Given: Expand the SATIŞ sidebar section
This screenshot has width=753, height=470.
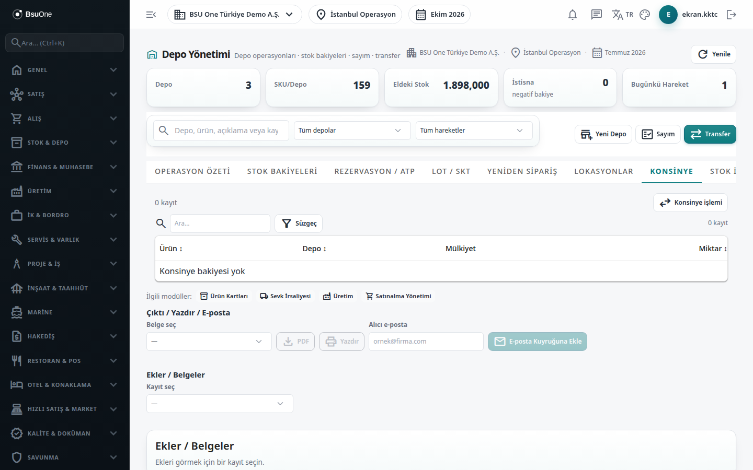Looking at the screenshot, I should [x=65, y=94].
